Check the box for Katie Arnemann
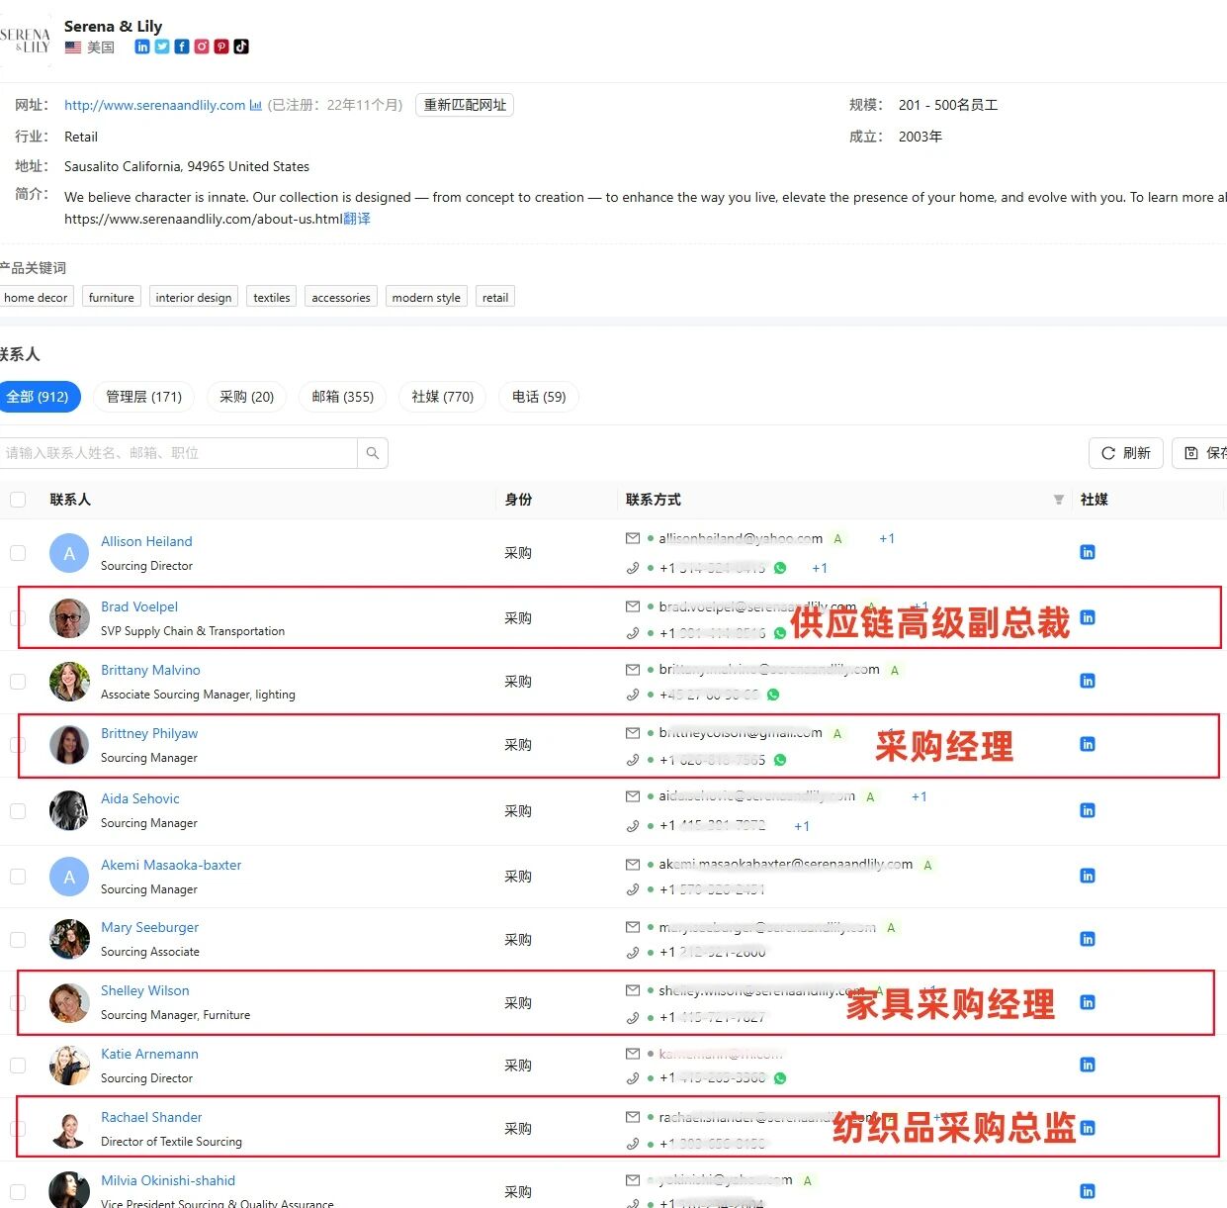Image resolution: width=1227 pixels, height=1208 pixels. 18,1066
